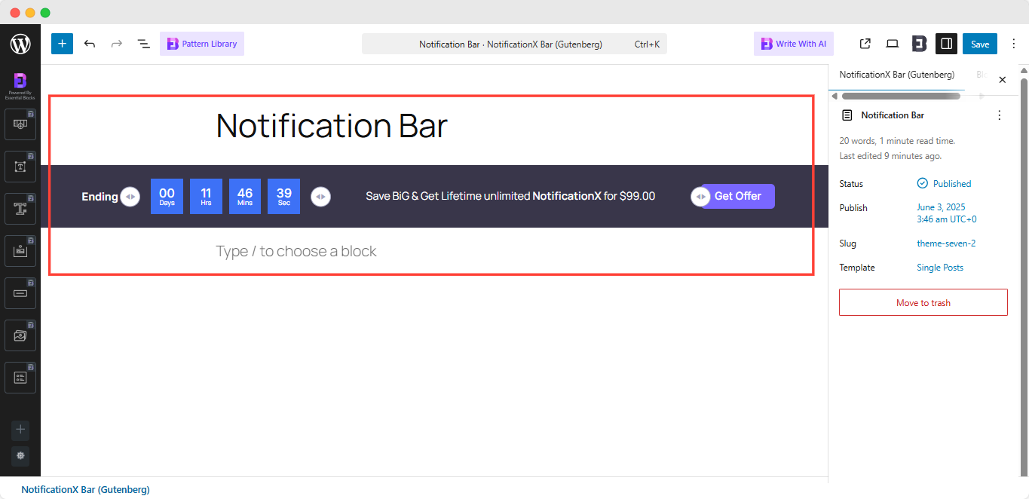1029x499 pixels.
Task: Click the WordPress logo icon
Action: (x=20, y=44)
